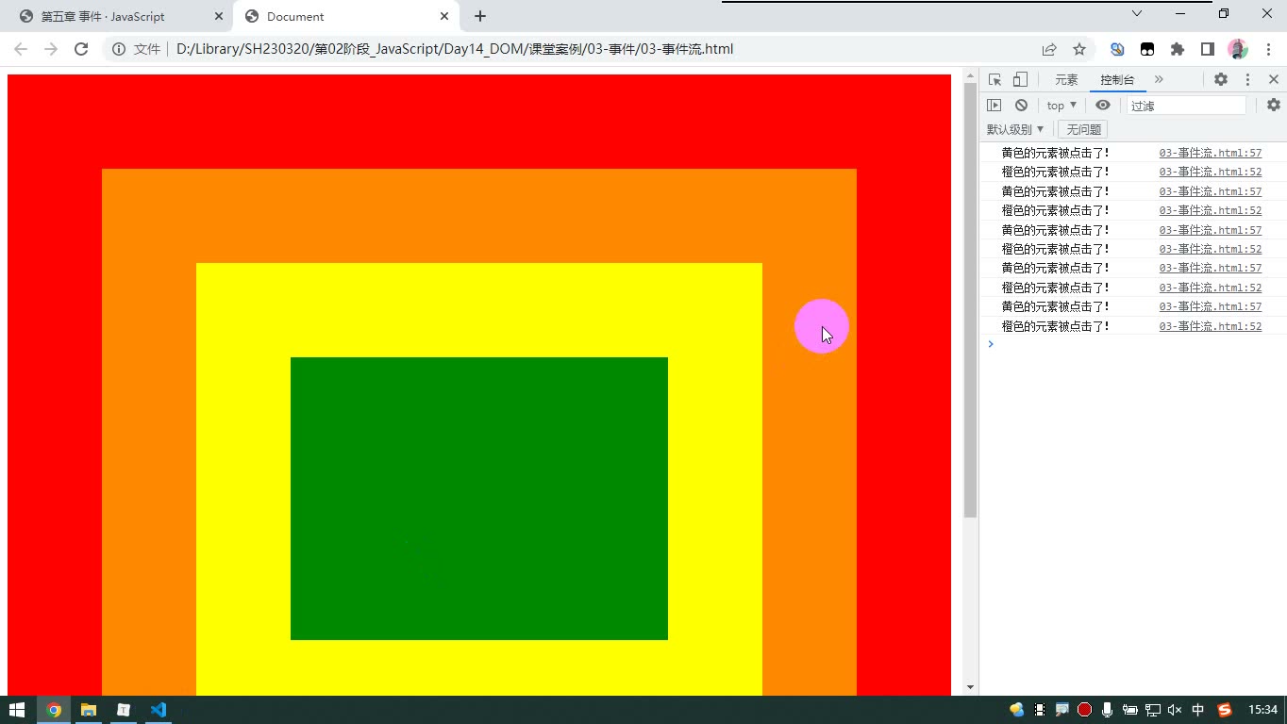This screenshot has width=1287, height=724.
Task: Reload the current page
Action: tap(81, 49)
